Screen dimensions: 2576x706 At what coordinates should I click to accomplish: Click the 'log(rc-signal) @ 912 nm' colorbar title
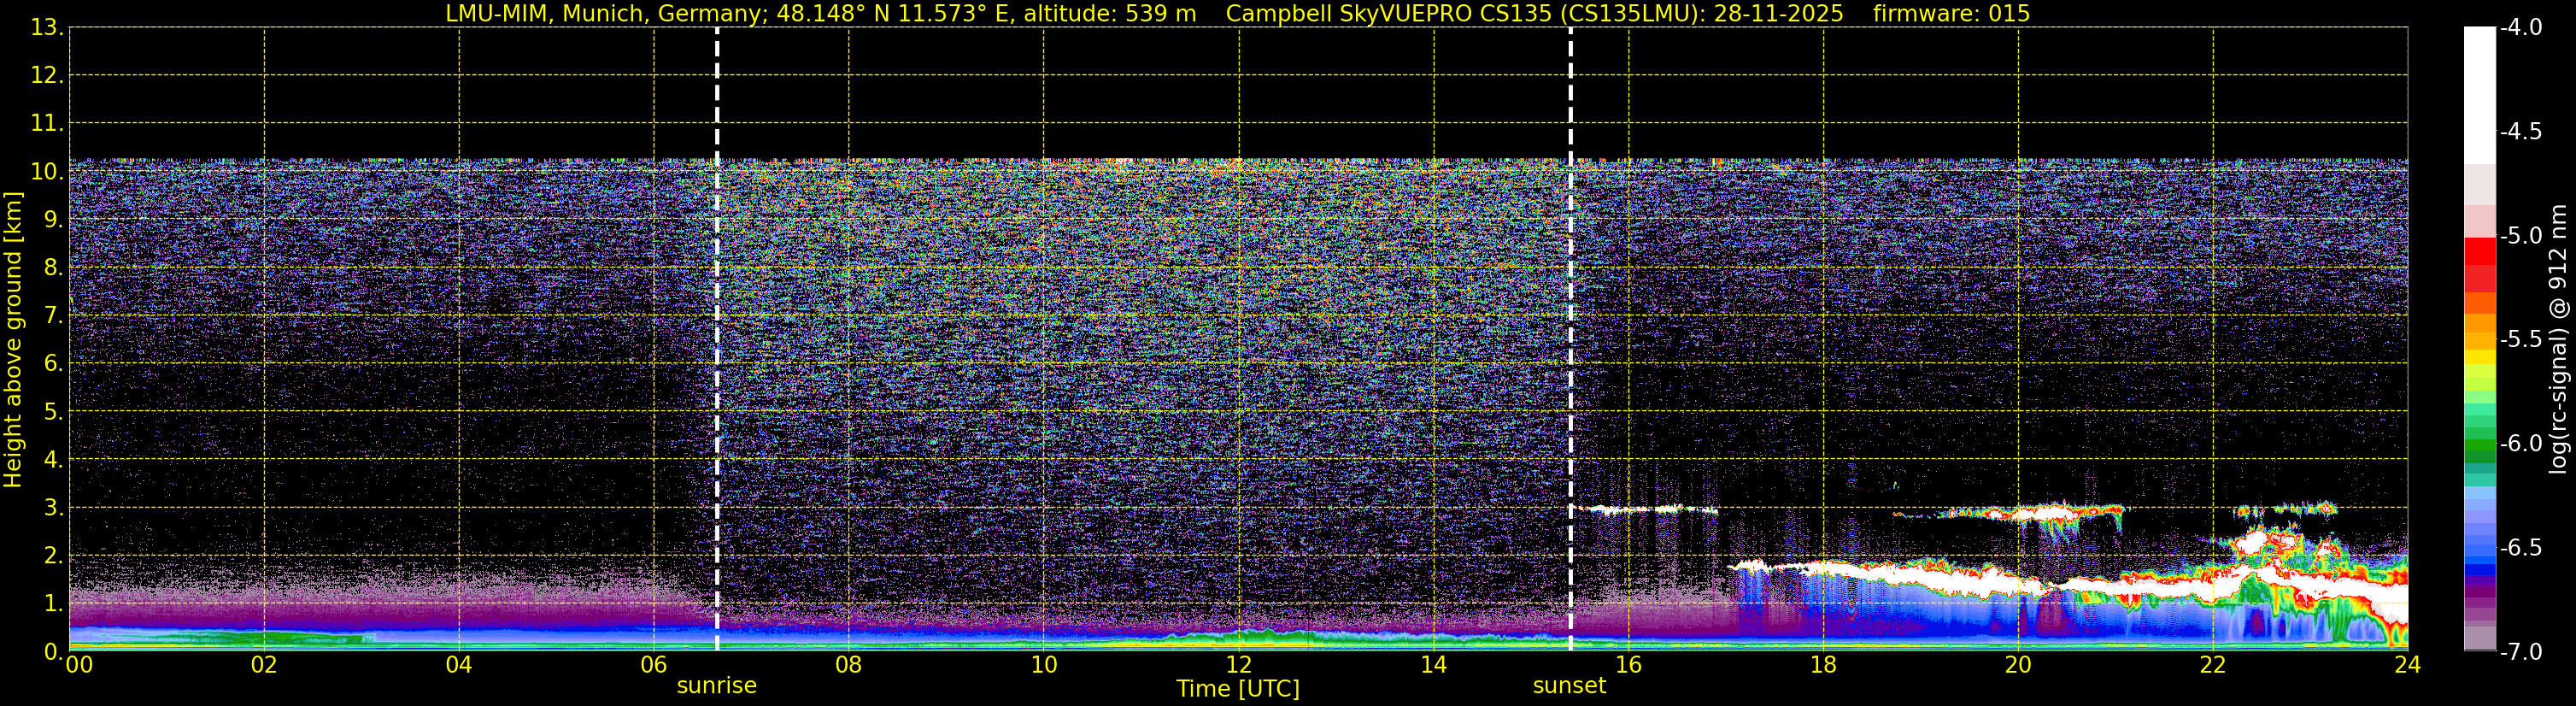click(x=2559, y=339)
